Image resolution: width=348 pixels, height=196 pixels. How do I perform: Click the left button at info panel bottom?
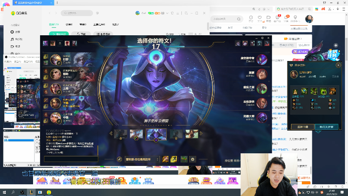pyautogui.click(x=303, y=127)
